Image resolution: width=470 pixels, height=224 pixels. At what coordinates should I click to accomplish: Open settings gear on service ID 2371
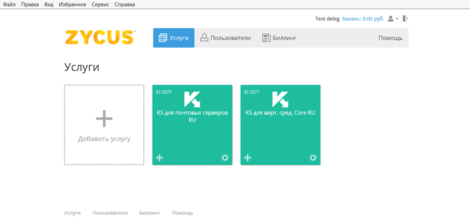pyautogui.click(x=313, y=158)
